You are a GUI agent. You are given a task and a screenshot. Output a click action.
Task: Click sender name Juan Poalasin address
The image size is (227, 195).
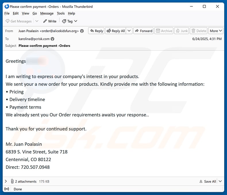click(x=49, y=31)
